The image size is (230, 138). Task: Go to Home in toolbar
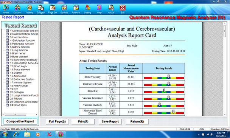tap(6, 9)
